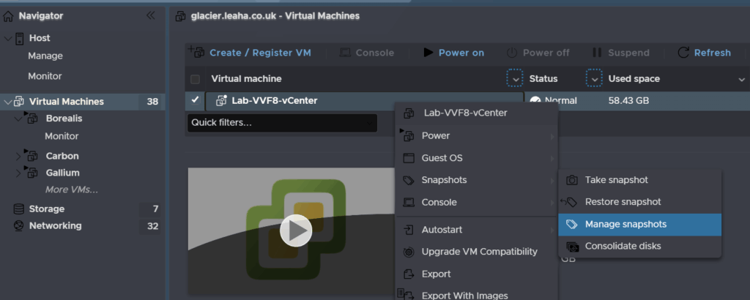Click the Upgrade VM Compatibility icon
Image resolution: width=750 pixels, height=300 pixels.
409,252
